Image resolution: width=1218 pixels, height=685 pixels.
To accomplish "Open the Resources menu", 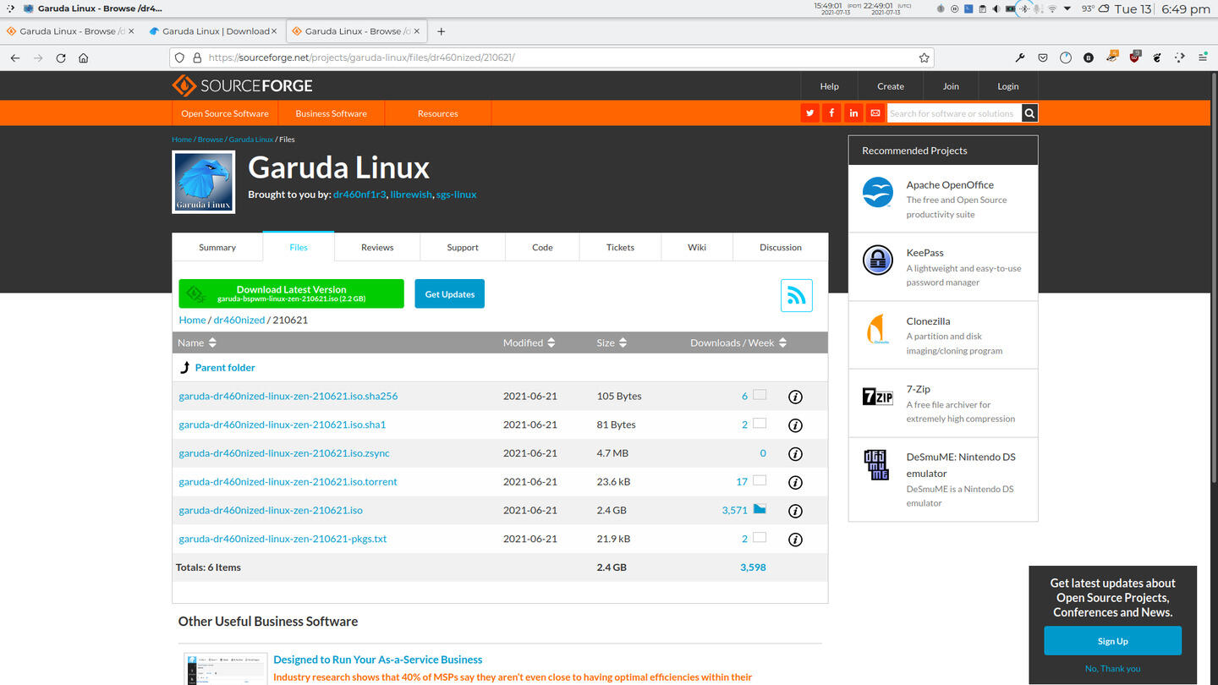I will pyautogui.click(x=437, y=113).
